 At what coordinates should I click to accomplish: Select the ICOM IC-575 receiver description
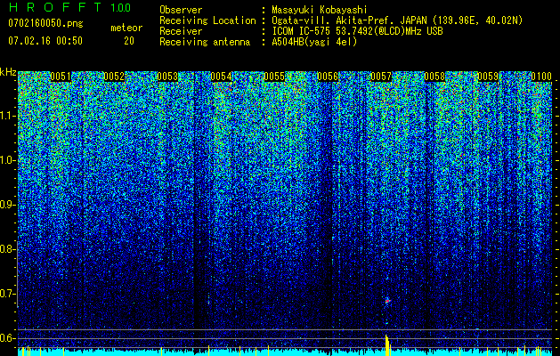click(357, 31)
